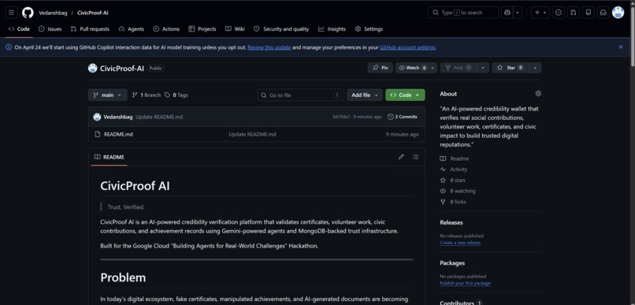Follow the Review this update link
635x305 pixels.
[x=269, y=47]
